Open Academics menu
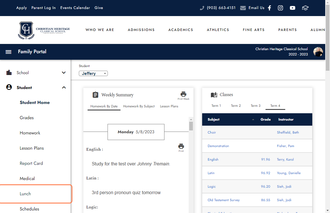This screenshot has height=213, width=330. click(x=180, y=30)
